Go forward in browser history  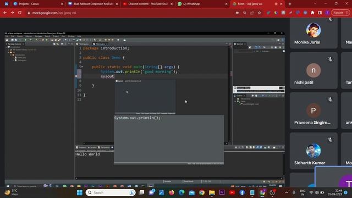pyautogui.click(x=12, y=13)
